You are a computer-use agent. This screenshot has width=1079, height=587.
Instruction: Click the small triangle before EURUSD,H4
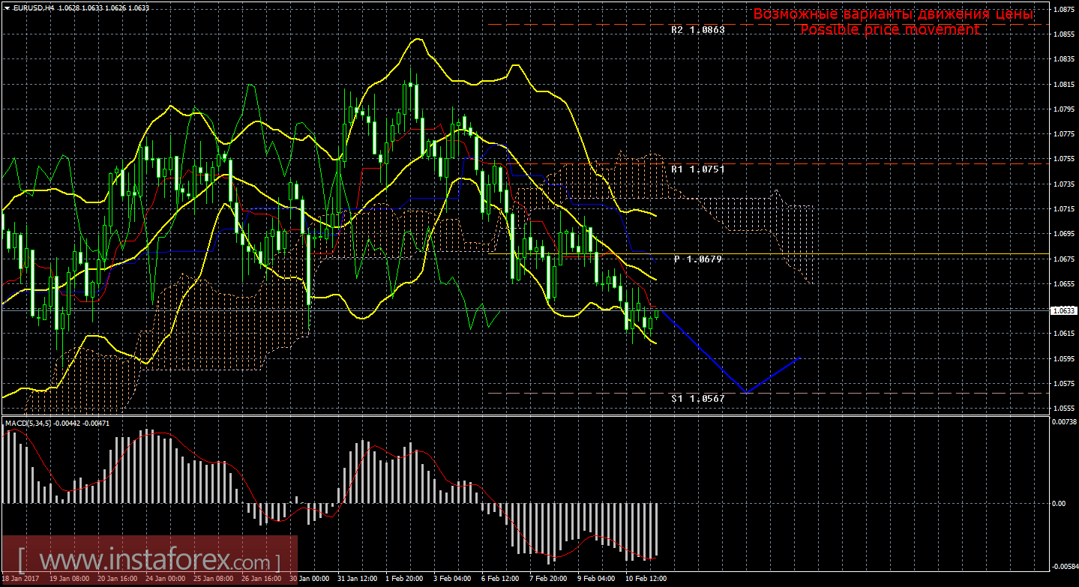click(x=6, y=8)
